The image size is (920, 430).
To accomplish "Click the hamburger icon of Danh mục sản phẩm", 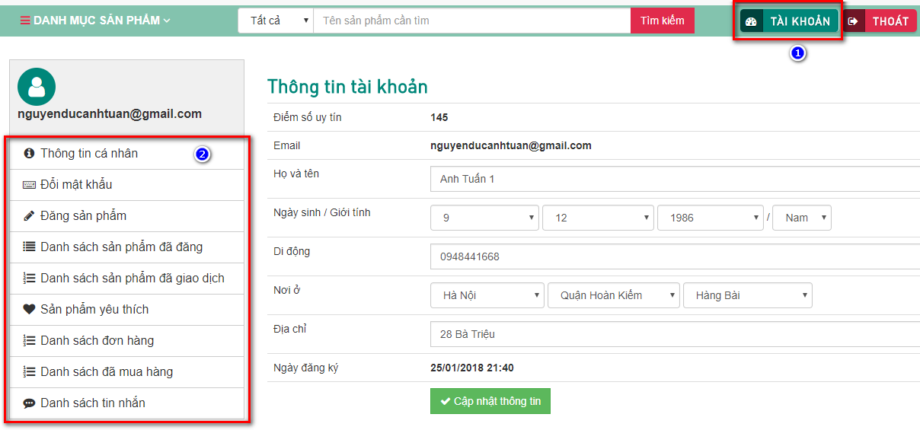I will pyautogui.click(x=25, y=21).
